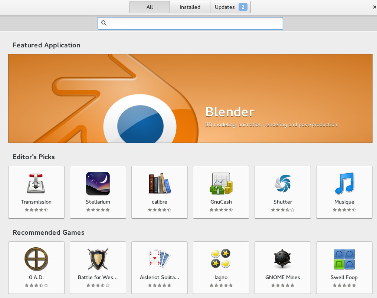Open the Iagno discs icon
377x298 pixels.
[221, 258]
